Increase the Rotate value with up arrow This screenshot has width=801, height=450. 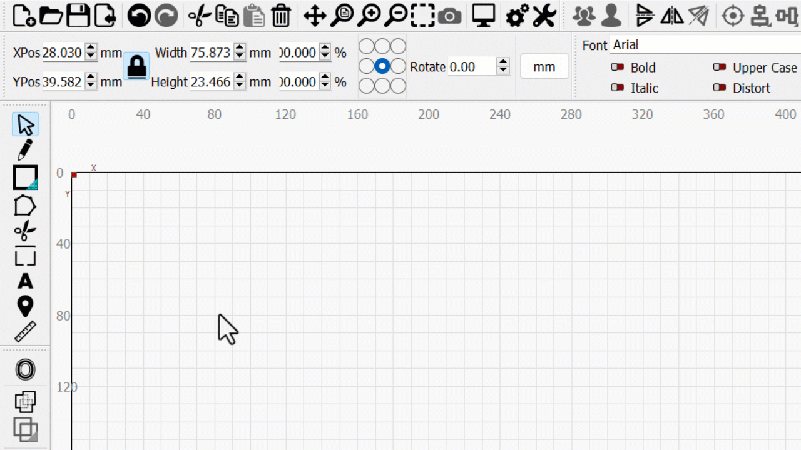click(503, 62)
